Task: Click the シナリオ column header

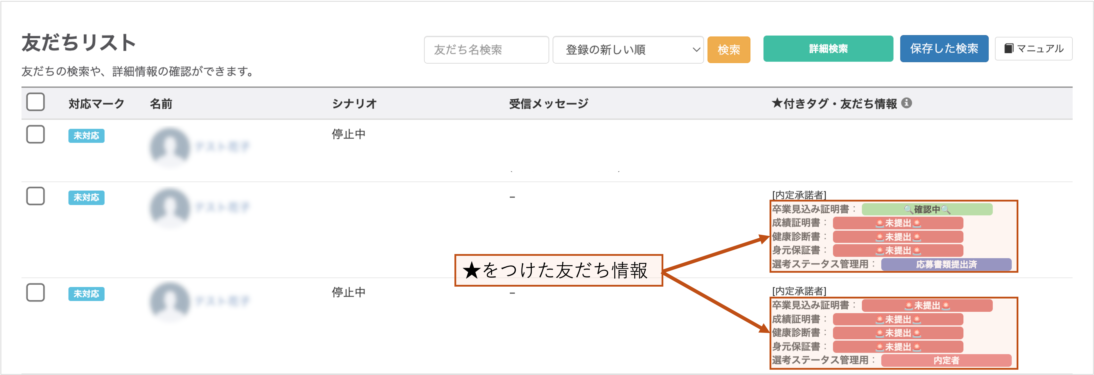Action: click(354, 103)
